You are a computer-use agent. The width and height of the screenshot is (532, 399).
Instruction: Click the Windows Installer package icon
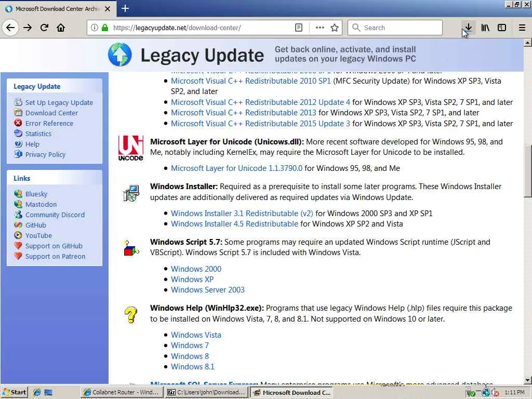131,193
